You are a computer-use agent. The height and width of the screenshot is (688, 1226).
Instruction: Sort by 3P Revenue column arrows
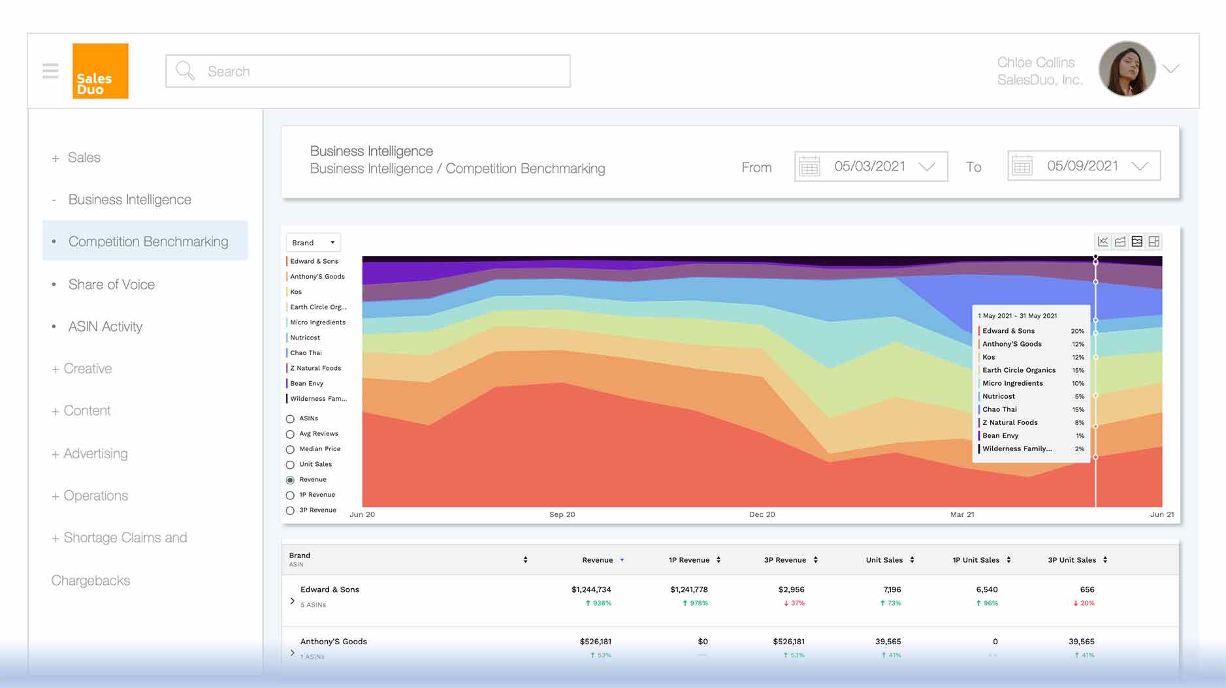[816, 560]
